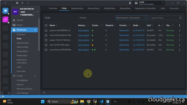The height and width of the screenshot is (105, 187).
Task: Switch to the Deployments tab
Action: [77, 8]
